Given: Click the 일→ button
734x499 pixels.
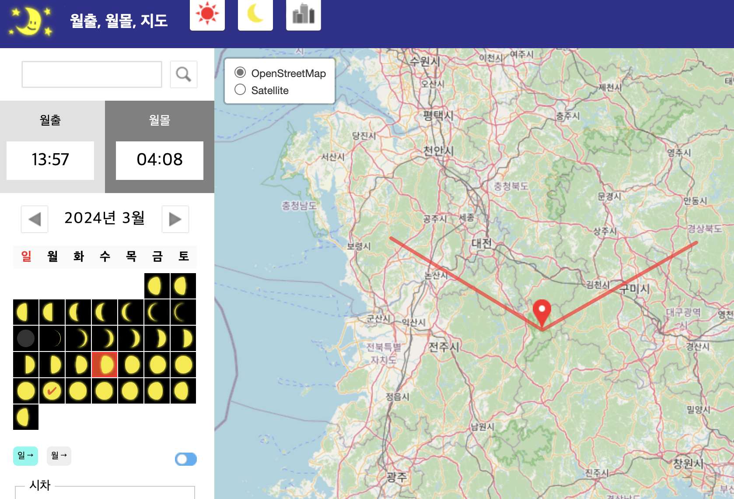Looking at the screenshot, I should [25, 456].
